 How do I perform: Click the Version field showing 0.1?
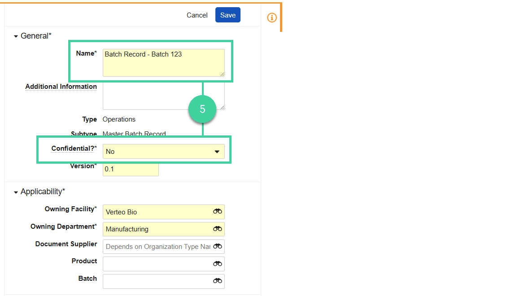pyautogui.click(x=131, y=169)
